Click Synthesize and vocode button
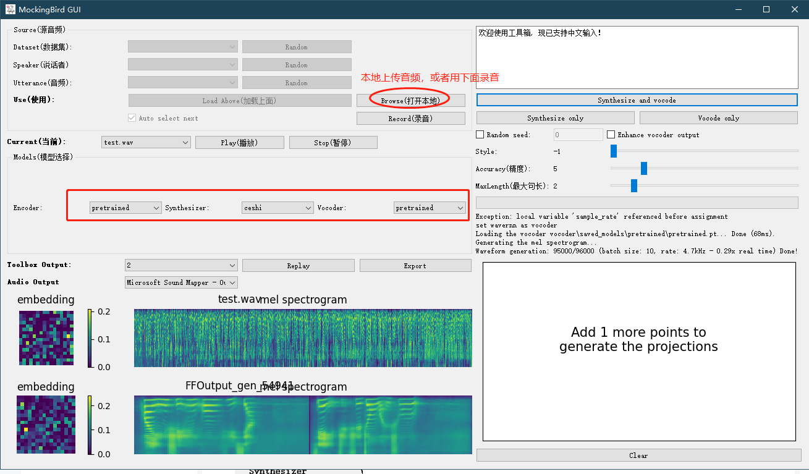Screen dimensions: 809x474 click(x=637, y=100)
